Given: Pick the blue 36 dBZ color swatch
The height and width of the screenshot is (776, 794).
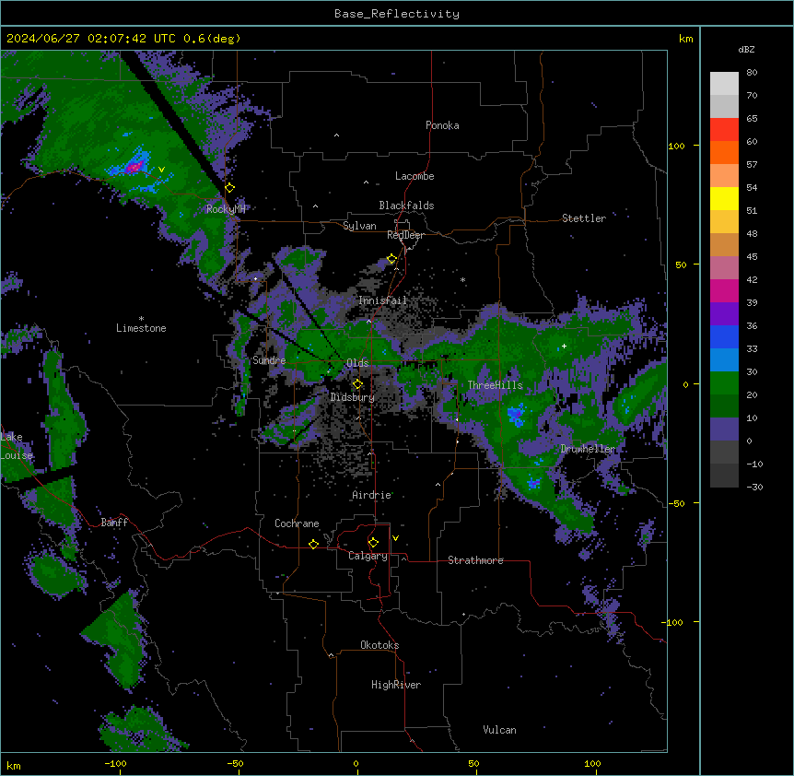Looking at the screenshot, I should pos(724,336).
